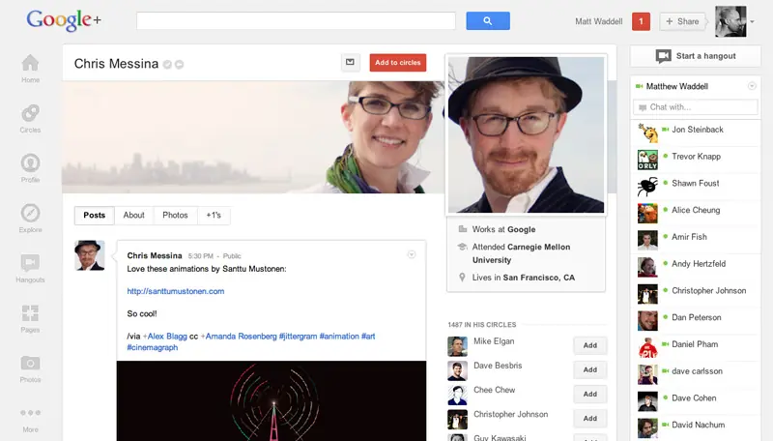Image resolution: width=773 pixels, height=441 pixels.
Task: Switch to the About tab
Action: [x=133, y=215]
